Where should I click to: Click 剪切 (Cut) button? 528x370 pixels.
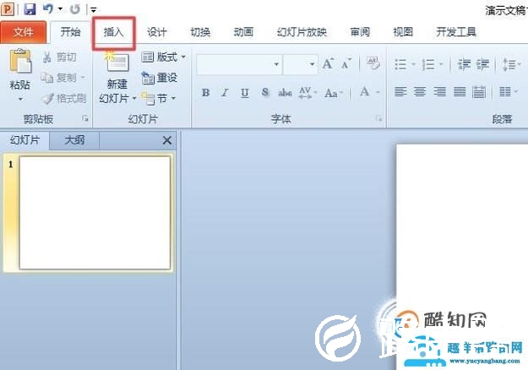click(x=60, y=57)
